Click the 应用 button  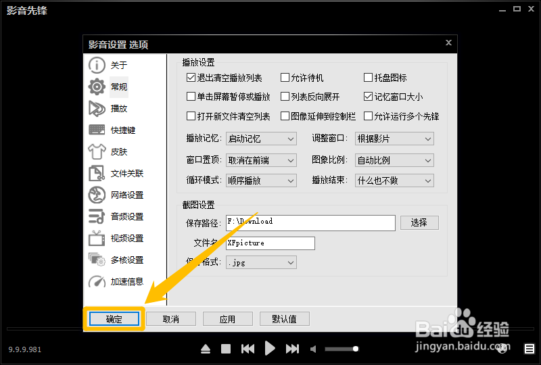click(228, 319)
